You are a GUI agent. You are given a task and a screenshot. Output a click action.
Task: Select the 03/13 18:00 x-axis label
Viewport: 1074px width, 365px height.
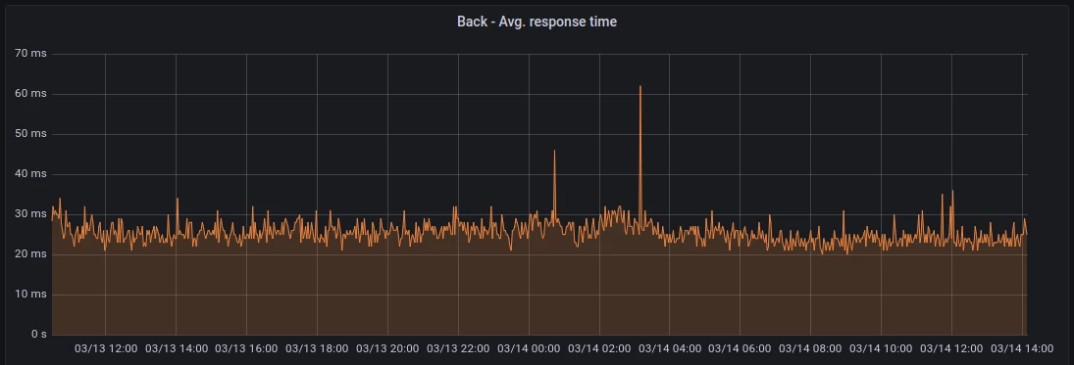point(317,348)
